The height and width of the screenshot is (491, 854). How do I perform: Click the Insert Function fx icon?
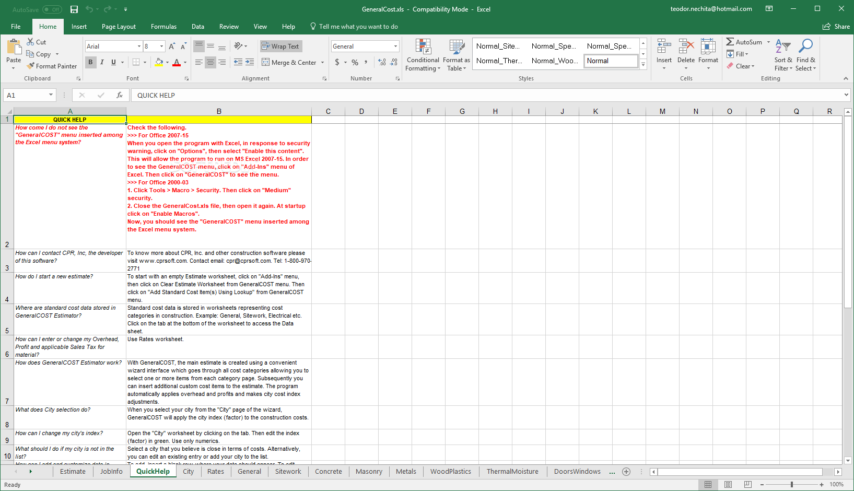[x=120, y=95]
